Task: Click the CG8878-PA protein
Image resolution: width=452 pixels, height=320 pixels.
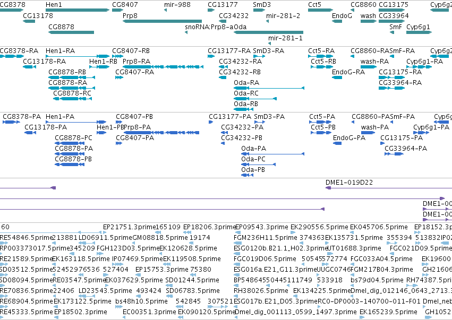Action: click(70, 154)
